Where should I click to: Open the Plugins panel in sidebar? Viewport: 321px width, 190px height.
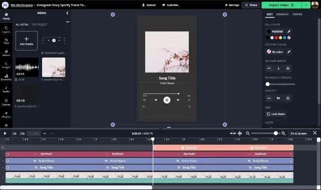[6, 115]
